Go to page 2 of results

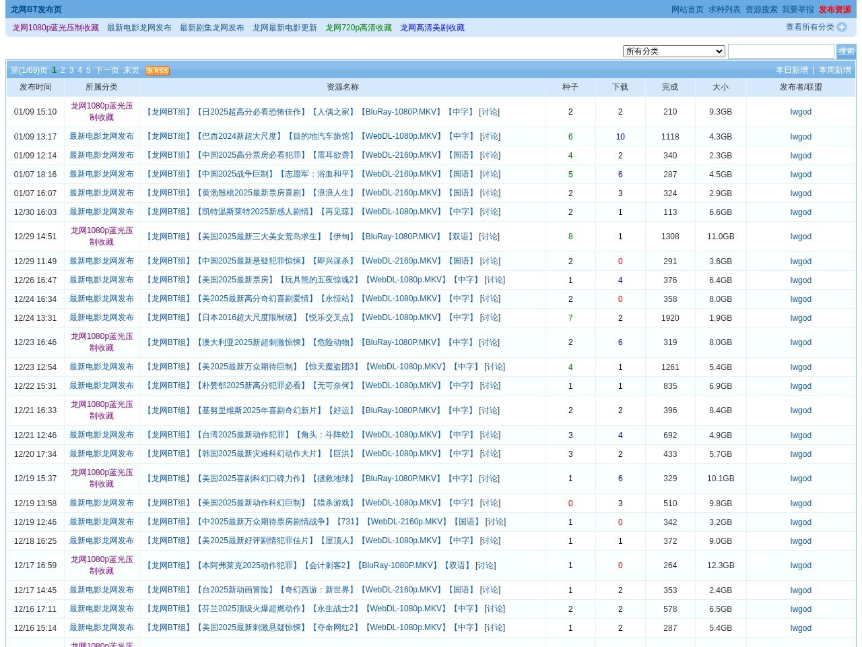click(x=63, y=70)
